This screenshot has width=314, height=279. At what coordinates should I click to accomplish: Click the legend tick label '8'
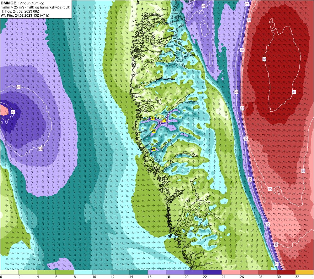click(75, 277)
